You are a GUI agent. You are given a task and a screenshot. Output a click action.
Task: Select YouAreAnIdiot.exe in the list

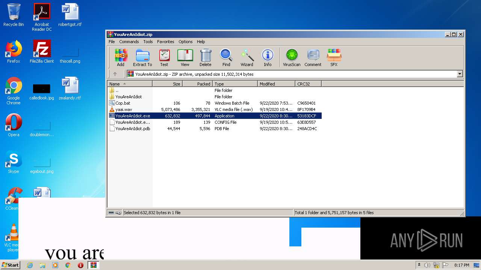(215, 116)
